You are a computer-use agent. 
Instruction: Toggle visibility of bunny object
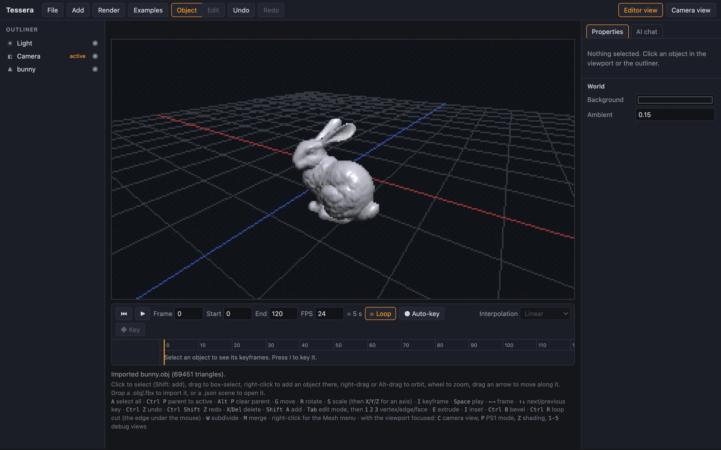[95, 69]
